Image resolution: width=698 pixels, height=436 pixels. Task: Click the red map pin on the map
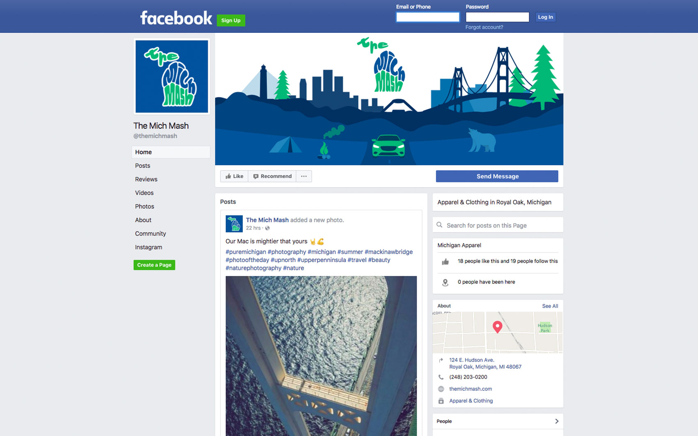[497, 327]
